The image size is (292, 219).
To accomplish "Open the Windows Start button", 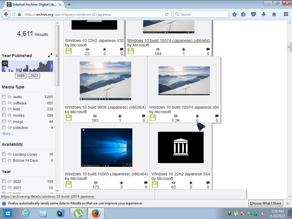I will click(7, 213).
